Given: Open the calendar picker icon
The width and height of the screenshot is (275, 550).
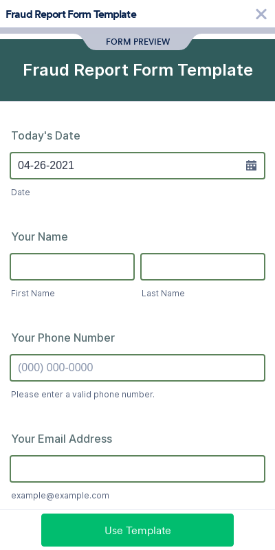Looking at the screenshot, I should 251,165.
